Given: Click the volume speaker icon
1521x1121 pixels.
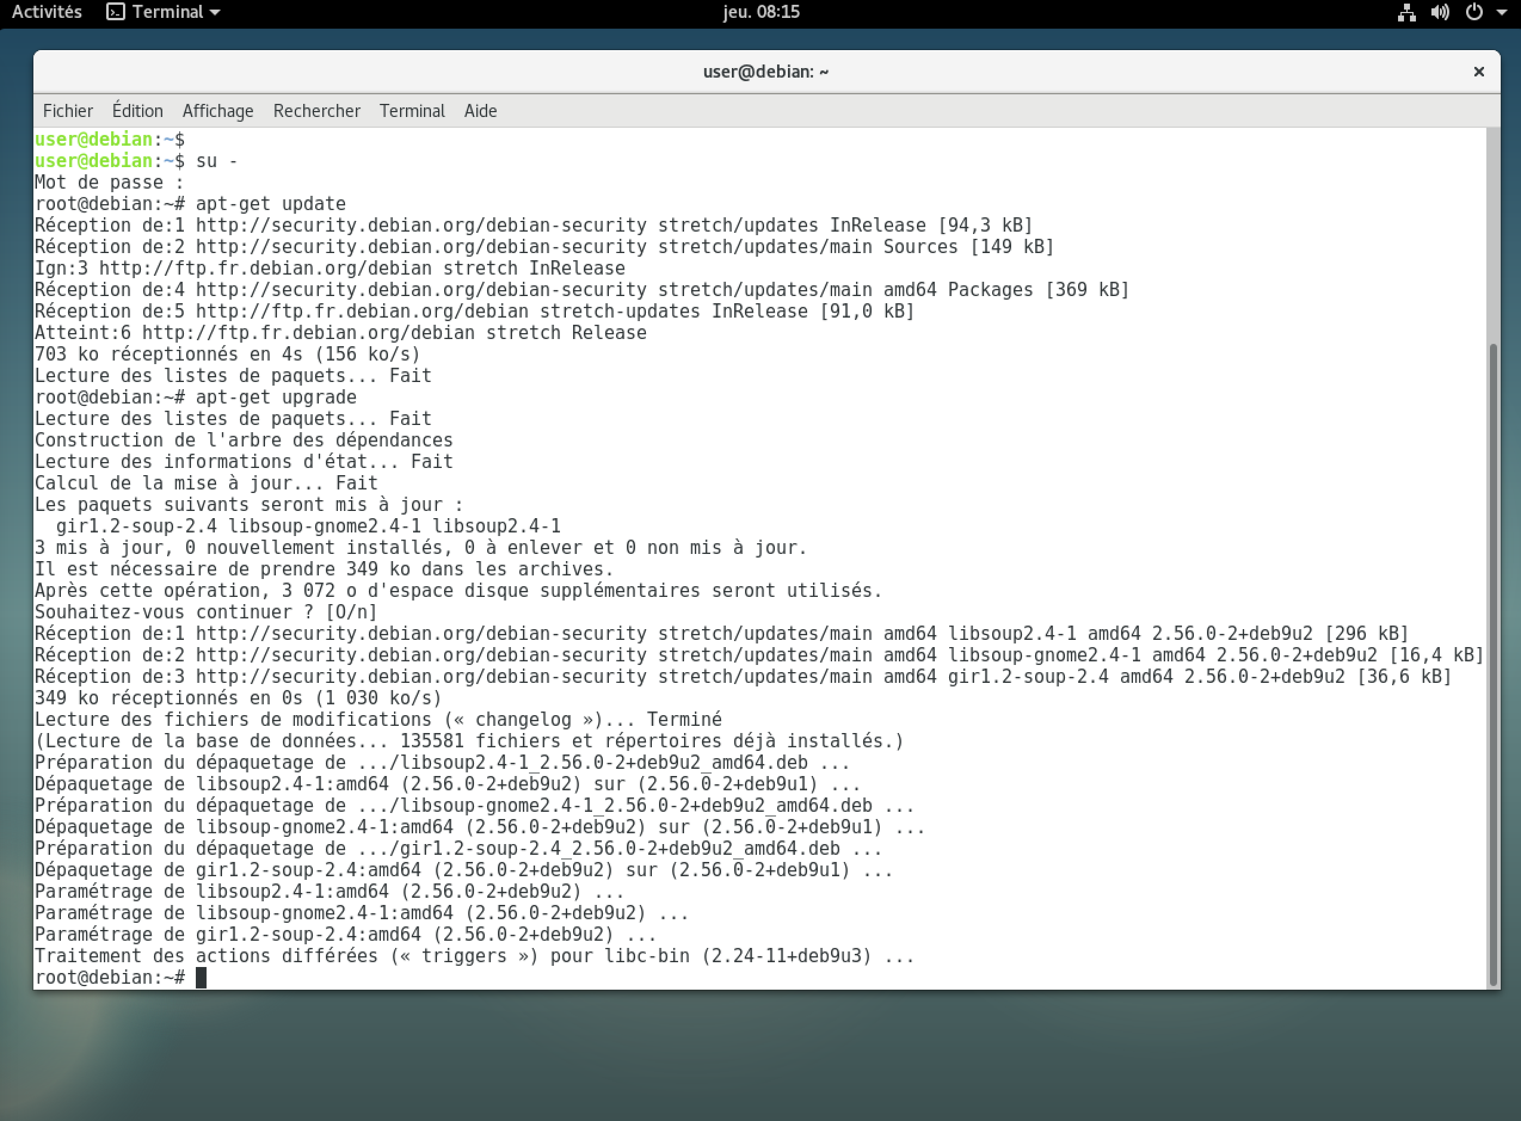Looking at the screenshot, I should [x=1440, y=12].
